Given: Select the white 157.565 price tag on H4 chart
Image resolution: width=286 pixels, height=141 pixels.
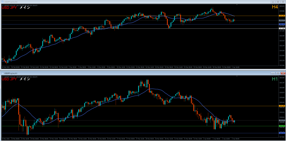Looking at the screenshot, I should (282, 28).
